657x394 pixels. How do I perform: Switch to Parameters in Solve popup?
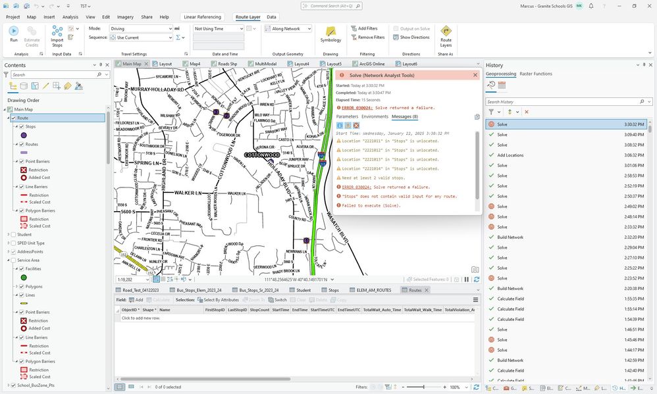[347, 116]
